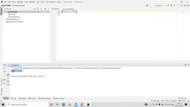Click python folder breadcrumb in navigation bar
The width and height of the screenshot is (190, 107).
click(x=6, y=5)
